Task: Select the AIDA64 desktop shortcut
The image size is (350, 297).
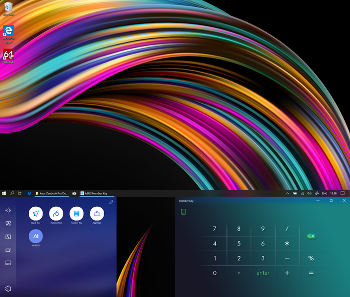Action: coord(8,56)
